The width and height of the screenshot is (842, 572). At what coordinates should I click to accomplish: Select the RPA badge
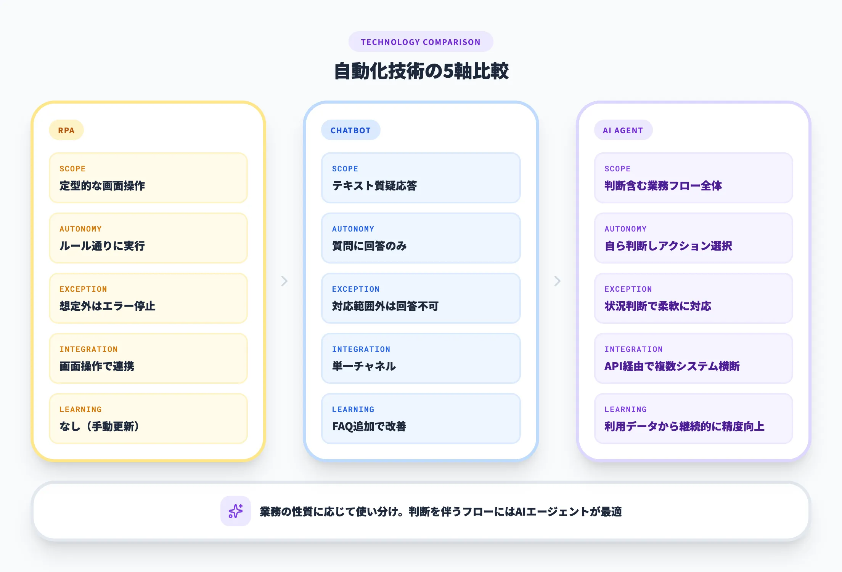coord(66,130)
